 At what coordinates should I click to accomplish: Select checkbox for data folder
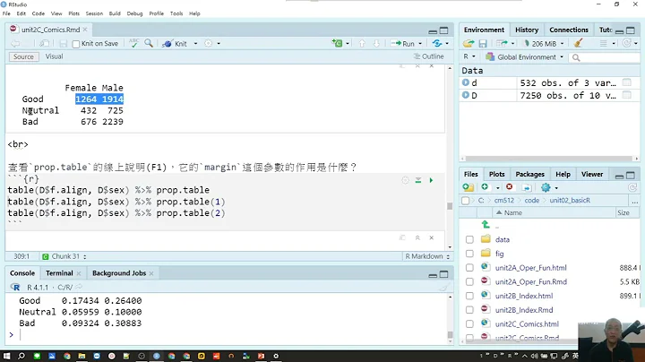pos(469,239)
